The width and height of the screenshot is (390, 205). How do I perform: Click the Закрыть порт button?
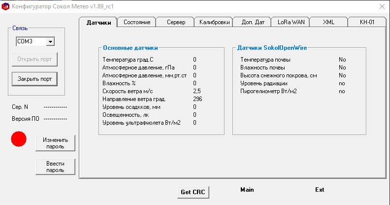(34, 79)
